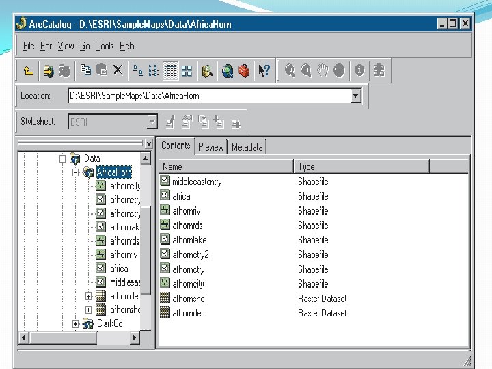
Task: Select the Details view icon
Action: [171, 70]
